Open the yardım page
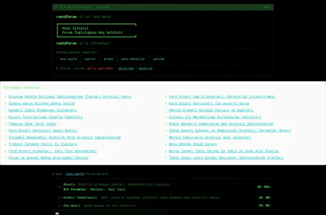326x215 pixels. 159,59
